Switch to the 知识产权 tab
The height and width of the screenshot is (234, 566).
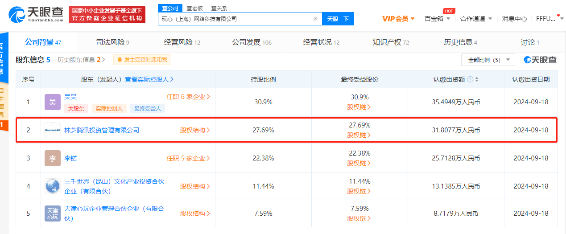click(391, 42)
